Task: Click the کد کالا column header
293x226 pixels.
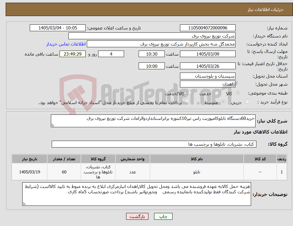Action: pos(260,159)
